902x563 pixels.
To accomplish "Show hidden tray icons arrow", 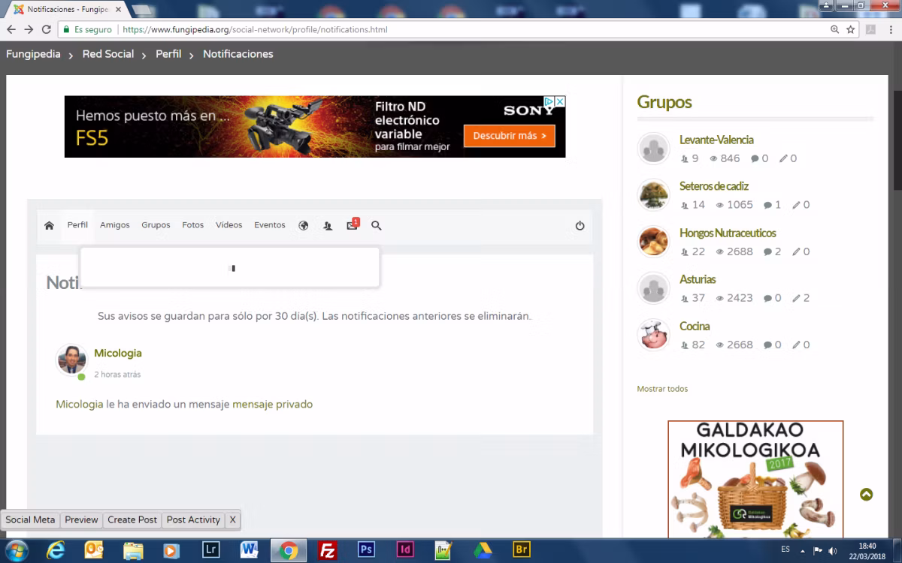I will pyautogui.click(x=802, y=550).
